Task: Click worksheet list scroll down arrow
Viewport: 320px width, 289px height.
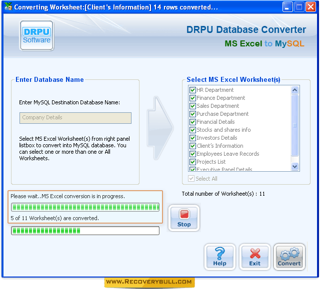Action: pos(294,166)
